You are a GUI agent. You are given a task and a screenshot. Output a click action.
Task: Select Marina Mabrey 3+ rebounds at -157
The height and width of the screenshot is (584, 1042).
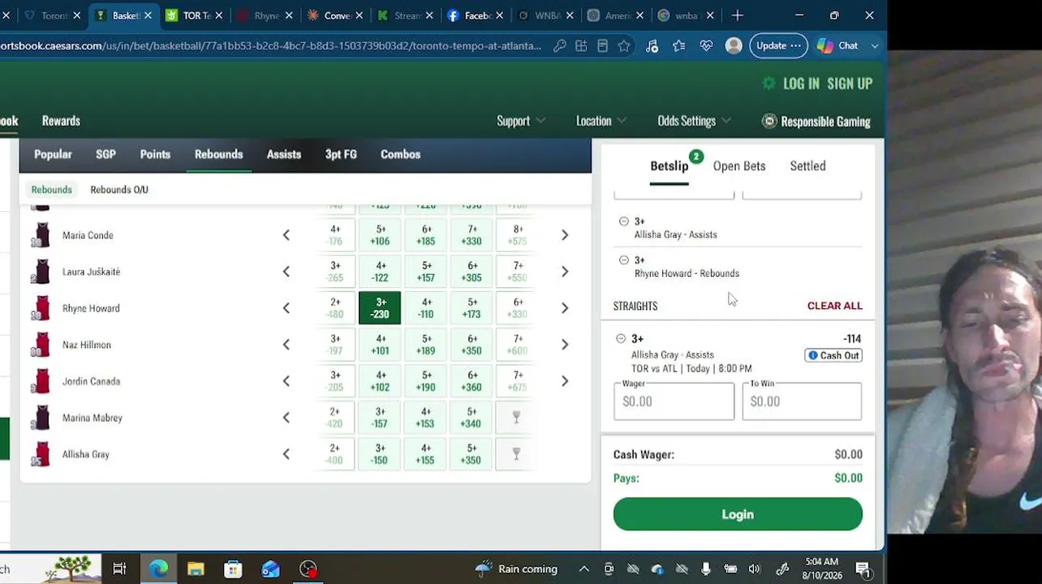click(380, 418)
